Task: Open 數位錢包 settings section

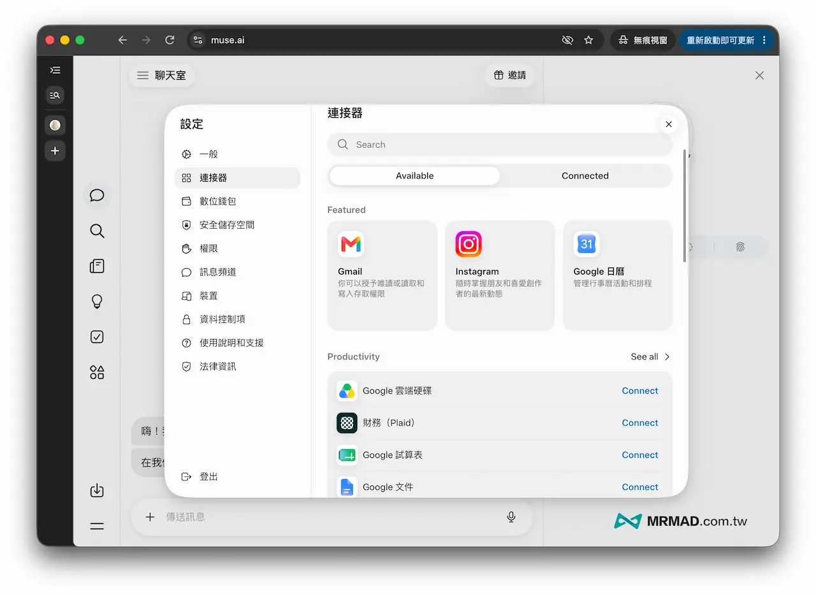Action: pyautogui.click(x=237, y=201)
